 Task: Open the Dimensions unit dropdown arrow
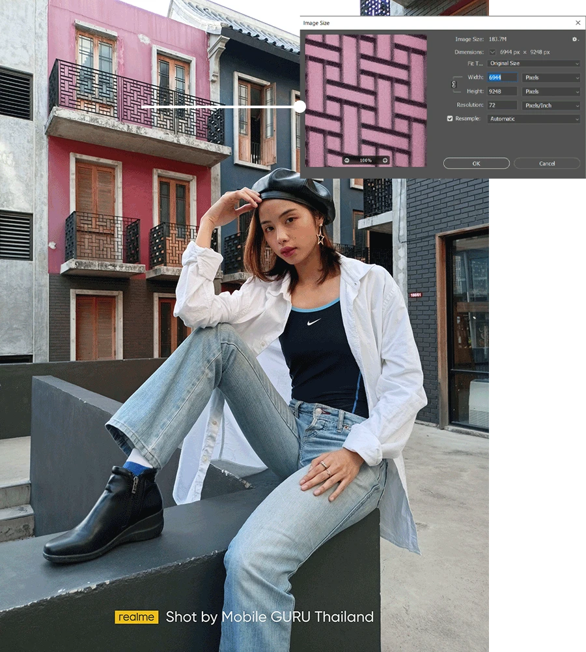click(x=492, y=52)
